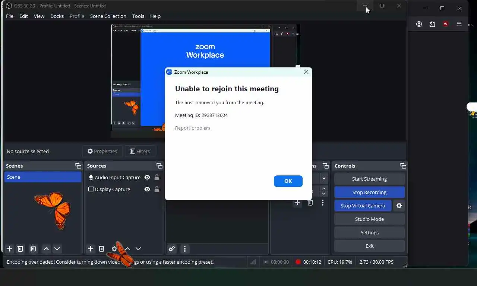The width and height of the screenshot is (477, 286).
Task: Float the Controls dock icon
Action: [x=403, y=166]
